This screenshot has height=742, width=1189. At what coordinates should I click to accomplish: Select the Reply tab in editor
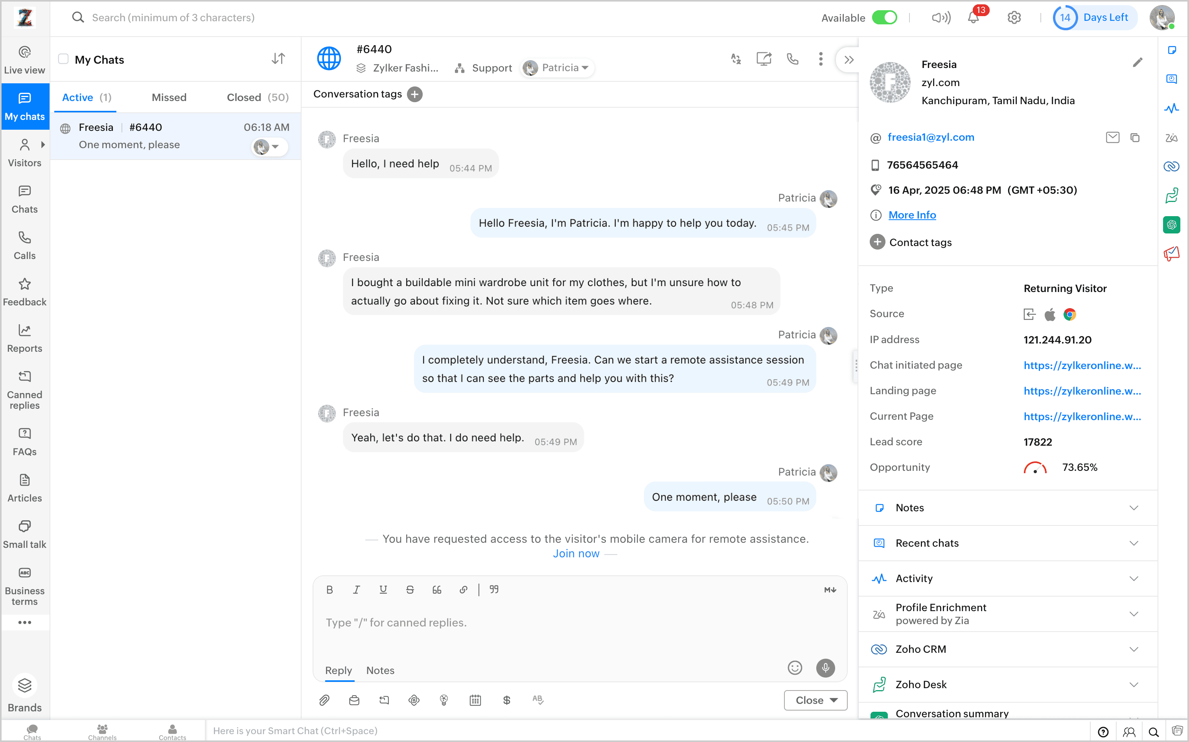pos(338,670)
